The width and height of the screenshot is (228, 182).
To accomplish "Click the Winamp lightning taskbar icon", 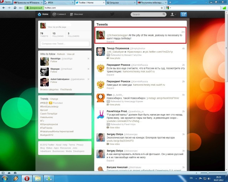I will click(16, 178).
